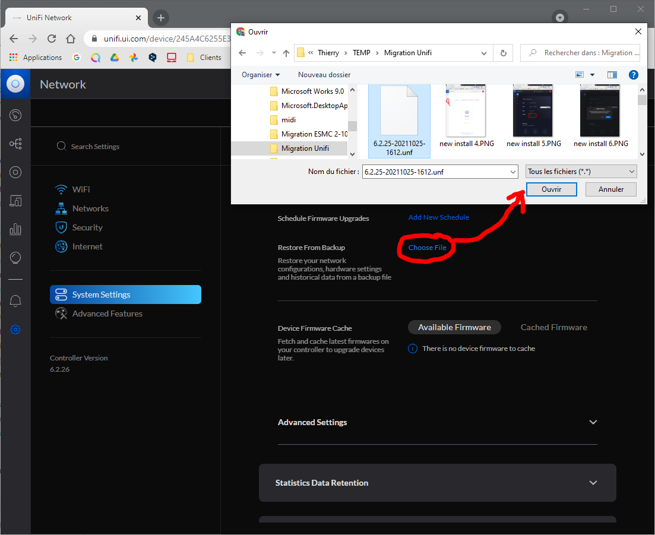Open the Organiser menu in dialog
Screen dimensions: 655x535
[x=261, y=75]
